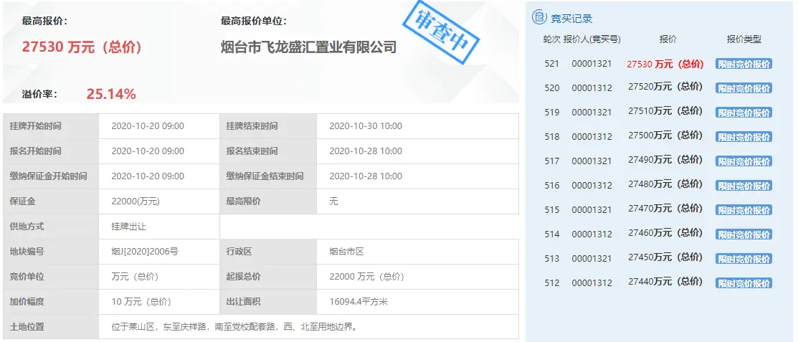Viewport: 798px width, 342px height.
Task: Click the 限时竞价报价 tag in round 521
Action: [744, 64]
